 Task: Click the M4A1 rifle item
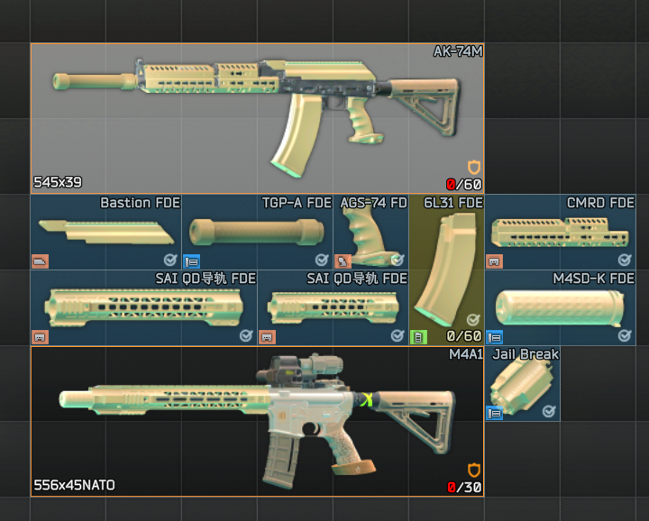(257, 421)
